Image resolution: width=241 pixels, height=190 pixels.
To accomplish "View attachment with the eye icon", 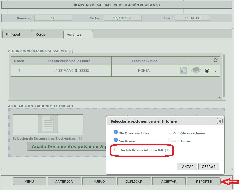I will [196, 70].
